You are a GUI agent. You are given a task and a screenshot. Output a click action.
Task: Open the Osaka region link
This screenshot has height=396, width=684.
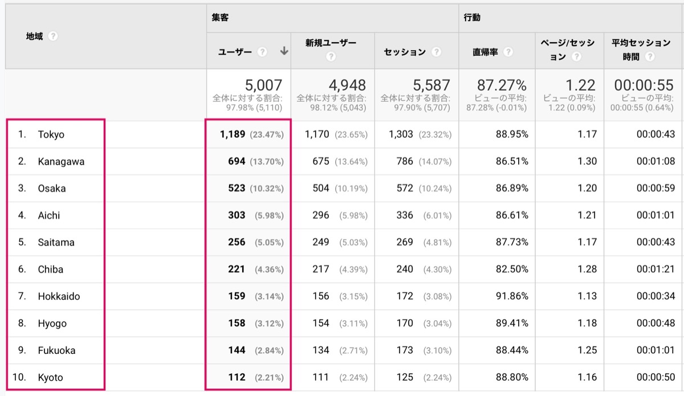[52, 189]
